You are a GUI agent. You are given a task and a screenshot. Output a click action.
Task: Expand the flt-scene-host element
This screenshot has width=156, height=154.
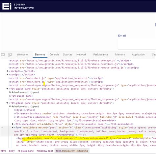[x=13, y=124]
